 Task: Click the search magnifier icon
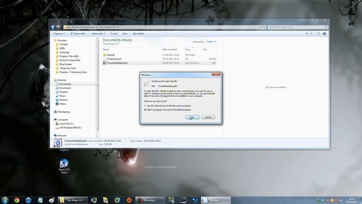click(326, 27)
